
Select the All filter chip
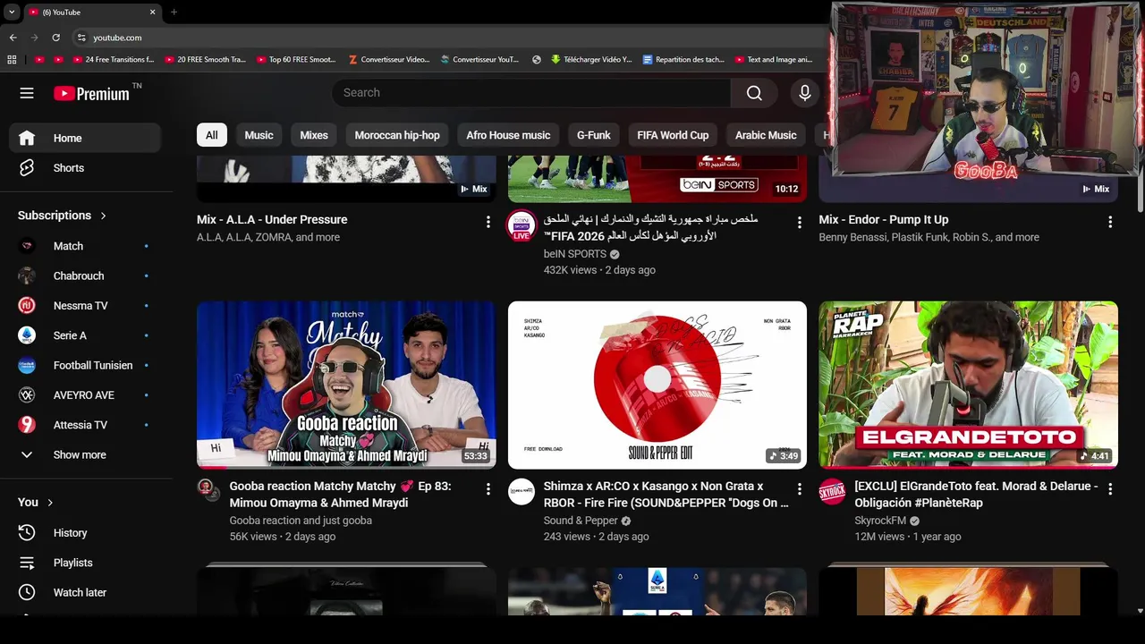coord(211,135)
